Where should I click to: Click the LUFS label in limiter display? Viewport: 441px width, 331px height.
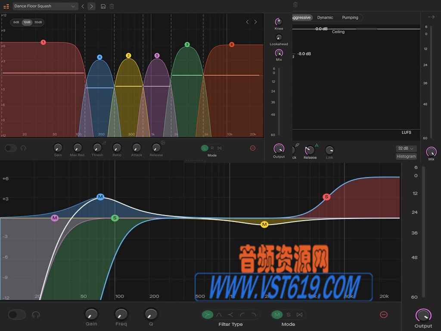coord(407,132)
